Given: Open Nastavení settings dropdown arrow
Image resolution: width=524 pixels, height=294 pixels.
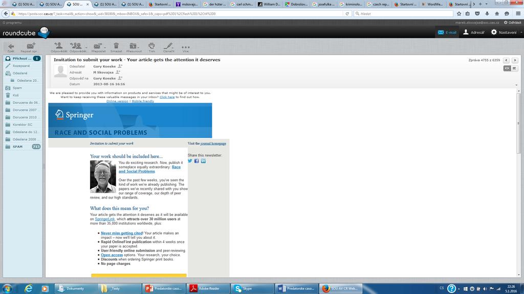Looking at the screenshot, I should [521, 32].
